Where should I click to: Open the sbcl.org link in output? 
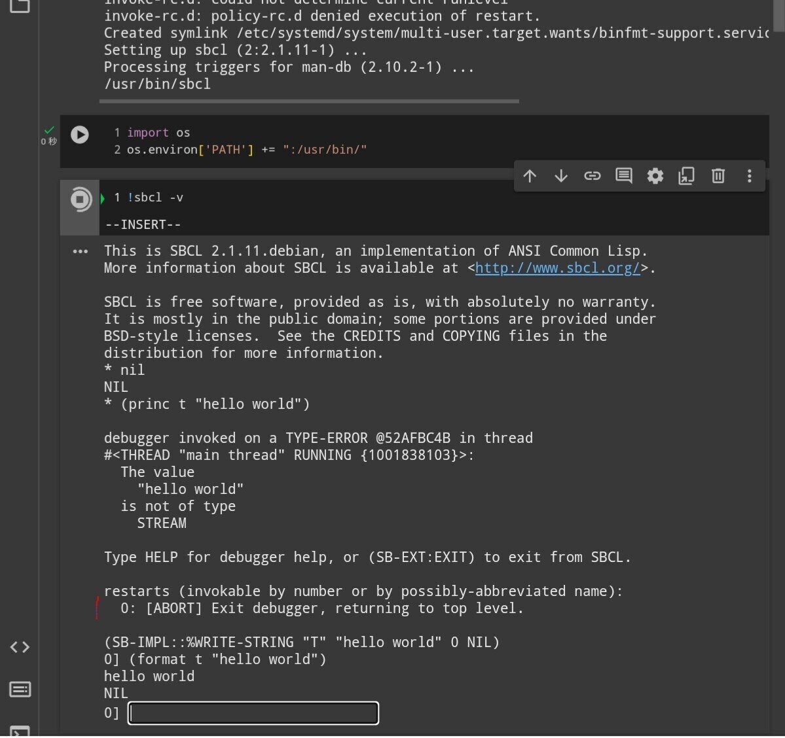pyautogui.click(x=556, y=268)
